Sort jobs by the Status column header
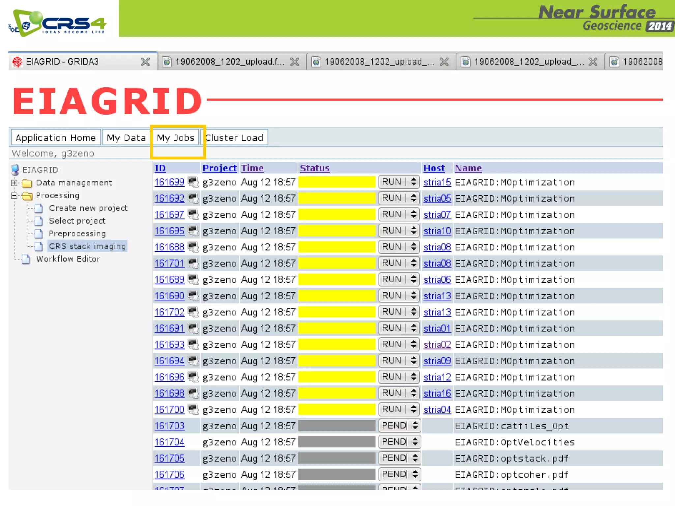Viewport: 675px width, 506px height. (x=314, y=168)
